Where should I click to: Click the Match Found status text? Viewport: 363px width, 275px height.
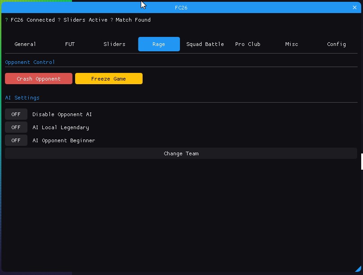133,20
